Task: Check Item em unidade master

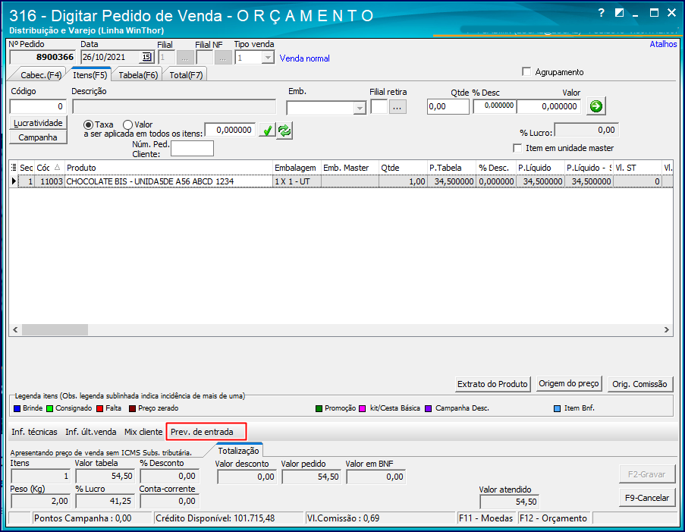Action: 517,148
